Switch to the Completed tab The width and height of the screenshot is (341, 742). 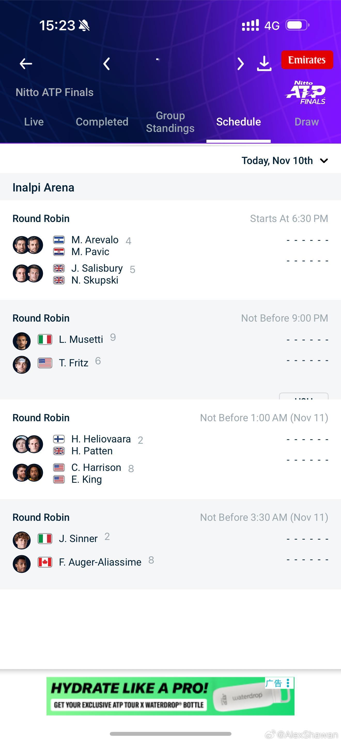pos(102,122)
